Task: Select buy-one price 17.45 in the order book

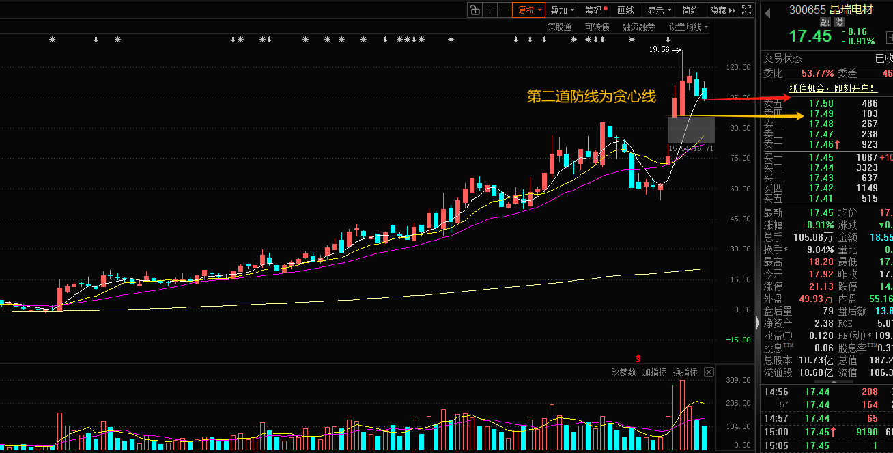Action: [x=820, y=157]
